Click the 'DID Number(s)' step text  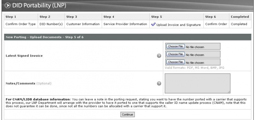pos(51,24)
